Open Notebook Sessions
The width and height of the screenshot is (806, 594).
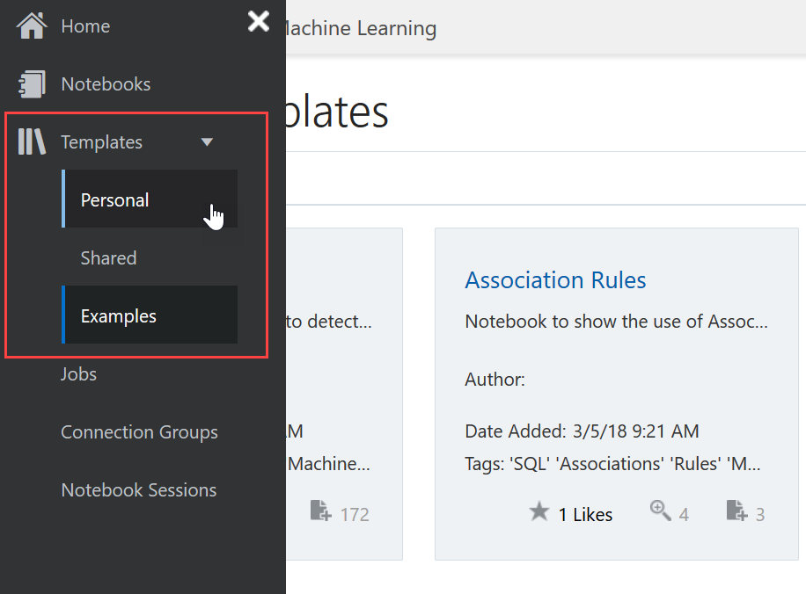click(x=138, y=490)
